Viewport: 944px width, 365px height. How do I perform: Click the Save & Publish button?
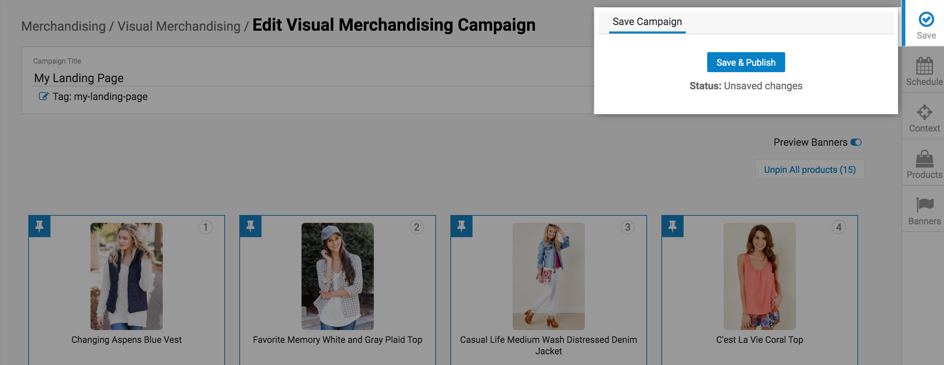[x=745, y=62]
